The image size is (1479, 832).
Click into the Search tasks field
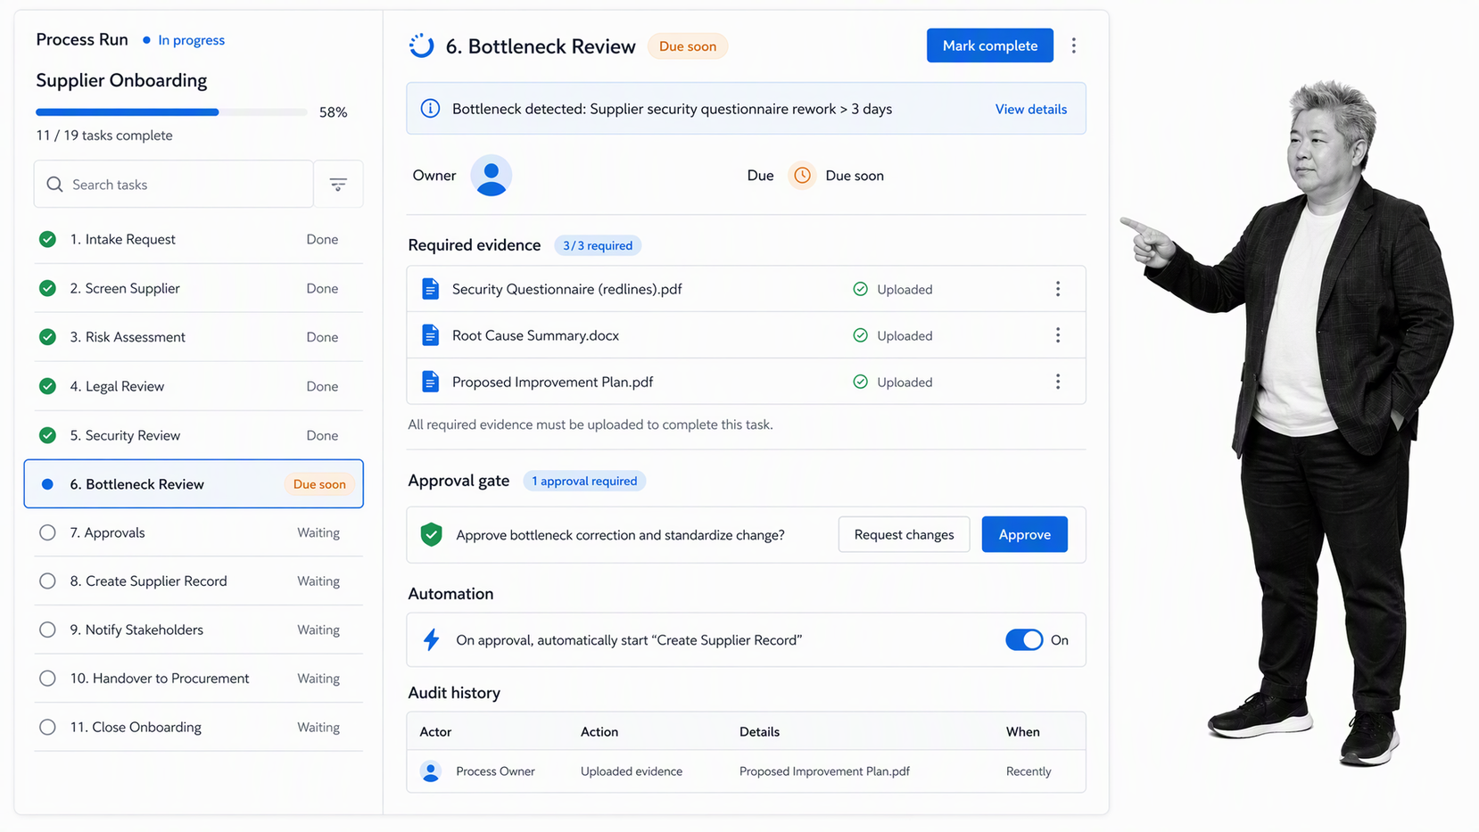click(174, 185)
